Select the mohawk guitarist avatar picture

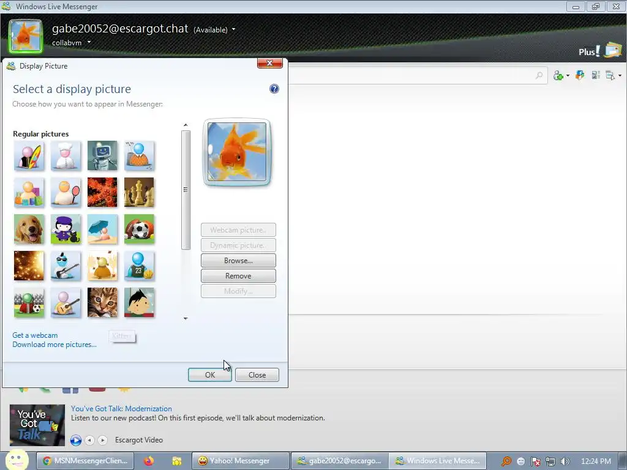pyautogui.click(x=66, y=266)
